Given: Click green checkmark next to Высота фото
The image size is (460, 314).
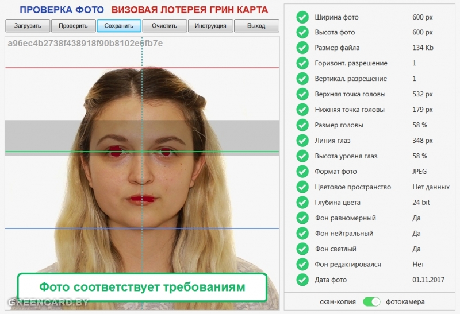Looking at the screenshot, I should (x=302, y=32).
